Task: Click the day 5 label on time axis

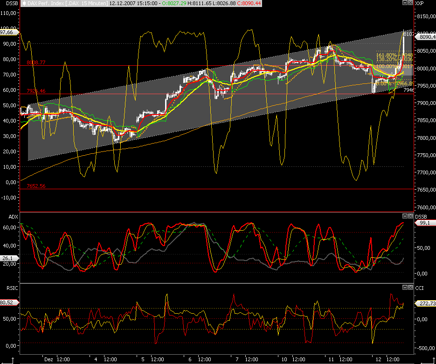Action: tap(143, 359)
